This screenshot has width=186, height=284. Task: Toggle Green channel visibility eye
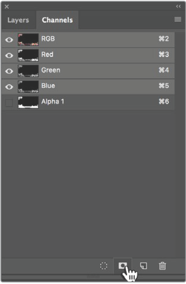[x=9, y=71]
